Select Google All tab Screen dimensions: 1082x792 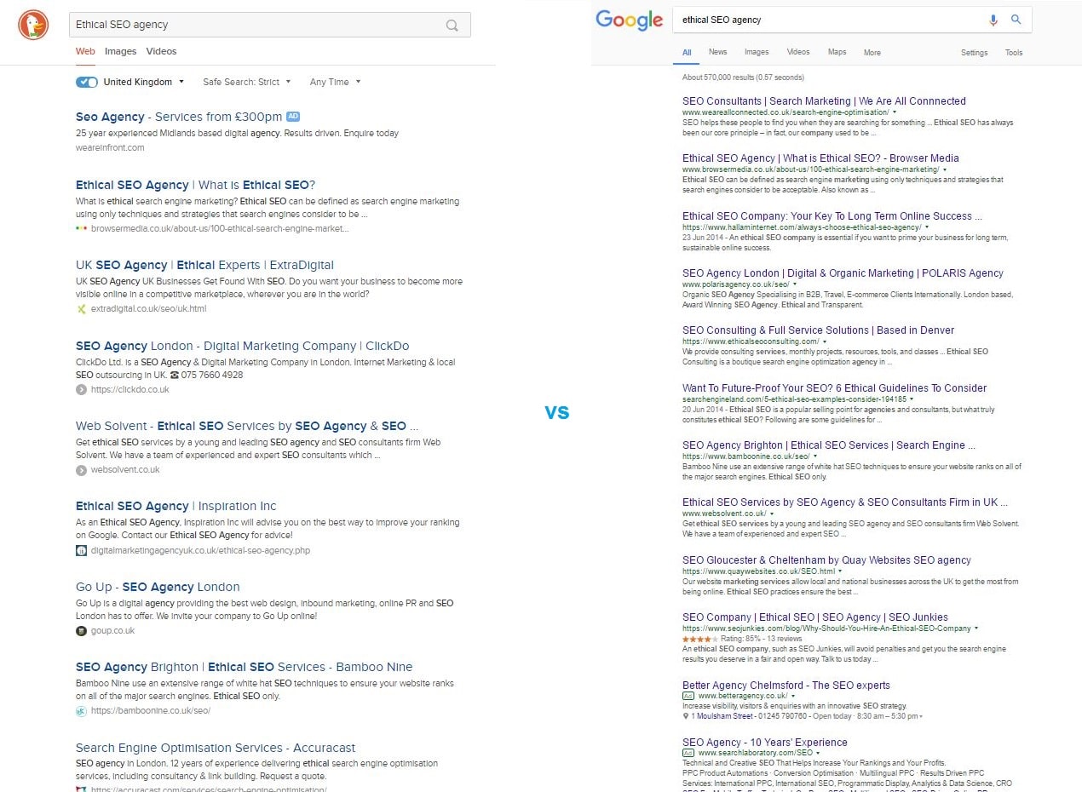coord(687,52)
